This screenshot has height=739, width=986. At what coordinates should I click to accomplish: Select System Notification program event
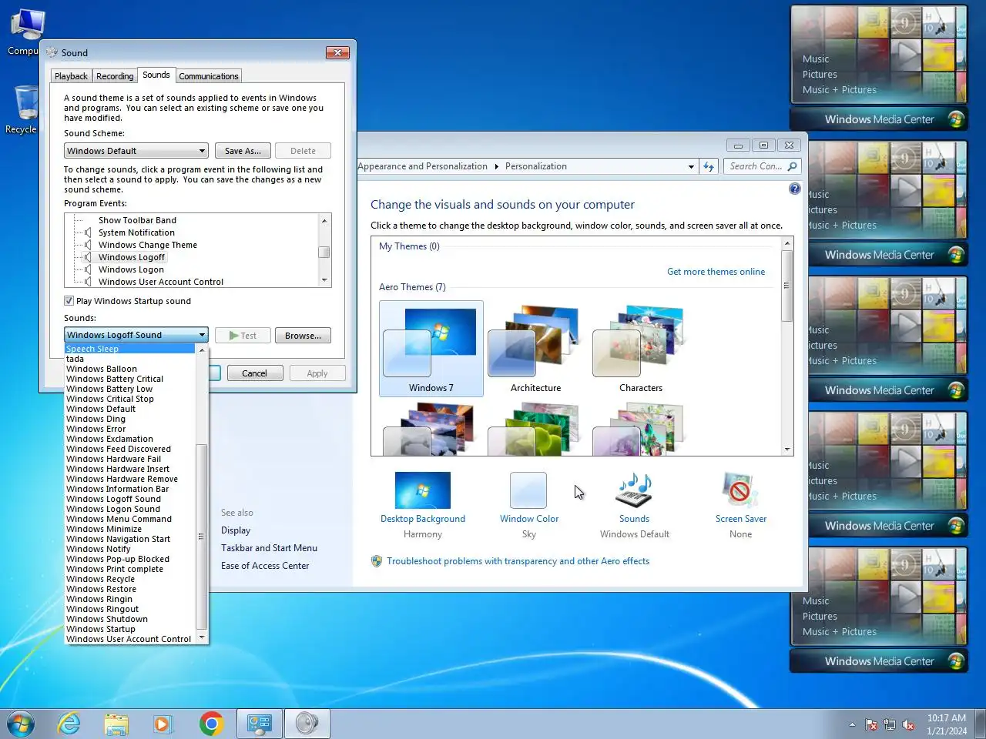(x=136, y=232)
